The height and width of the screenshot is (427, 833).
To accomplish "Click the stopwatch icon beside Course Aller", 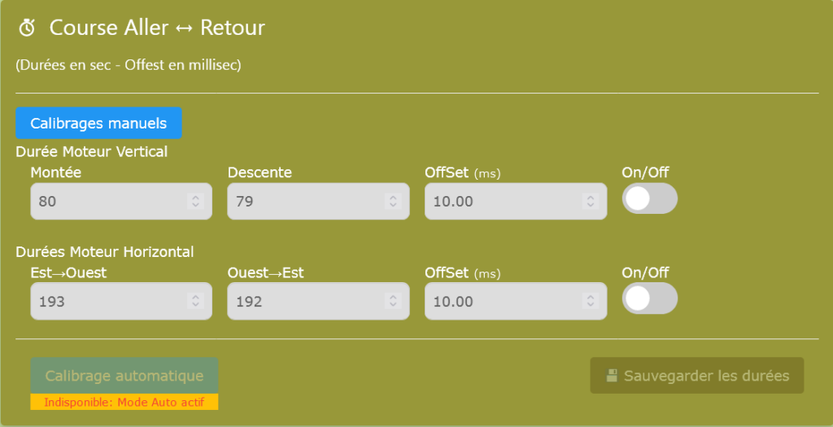I will (x=27, y=28).
